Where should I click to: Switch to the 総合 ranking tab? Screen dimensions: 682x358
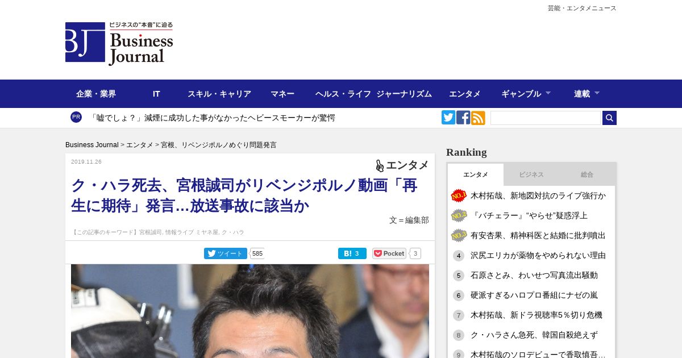point(587,174)
